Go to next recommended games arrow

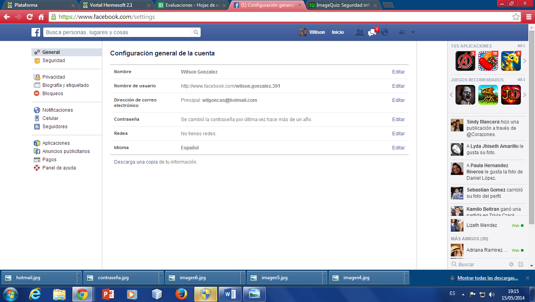524,95
